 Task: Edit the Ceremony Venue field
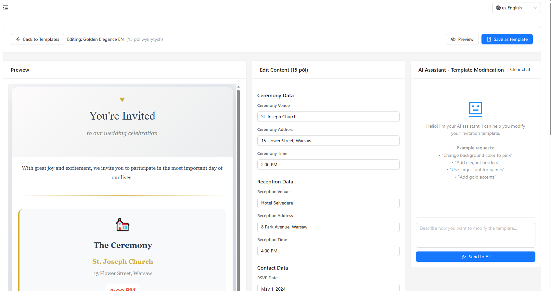click(328, 117)
